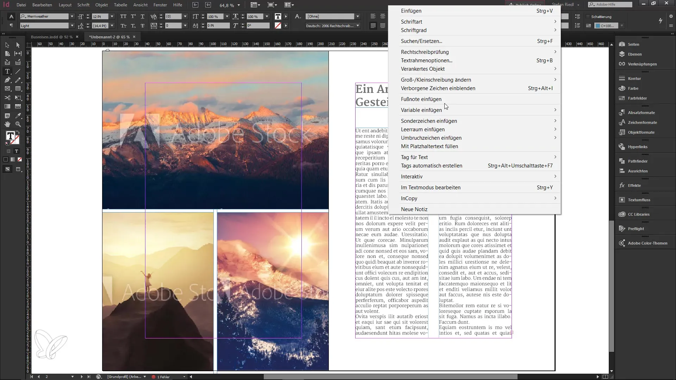676x380 pixels.
Task: Select the Type tool
Action: pos(7,71)
